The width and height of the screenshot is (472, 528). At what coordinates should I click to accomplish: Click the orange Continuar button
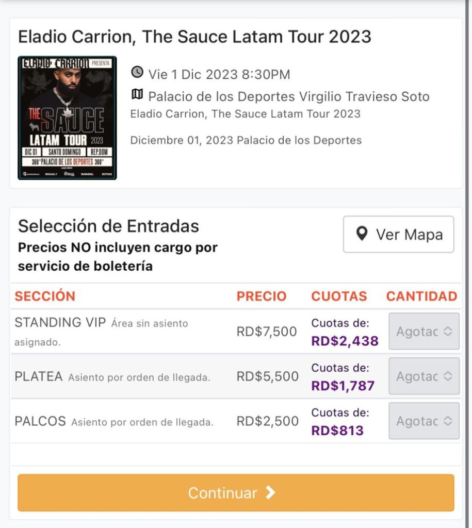(236, 492)
